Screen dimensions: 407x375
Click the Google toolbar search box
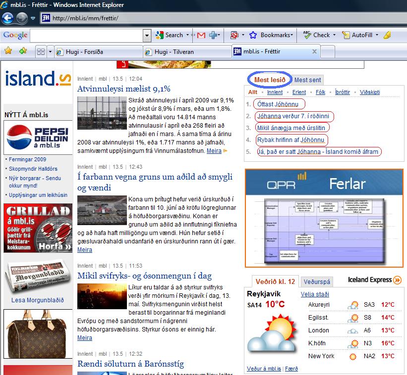(86, 35)
